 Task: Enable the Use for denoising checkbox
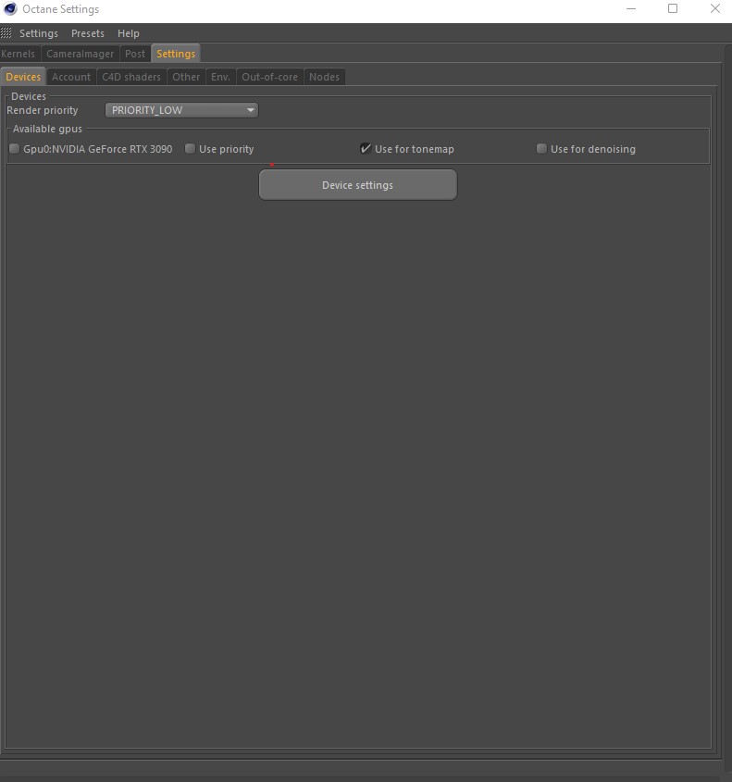click(541, 149)
